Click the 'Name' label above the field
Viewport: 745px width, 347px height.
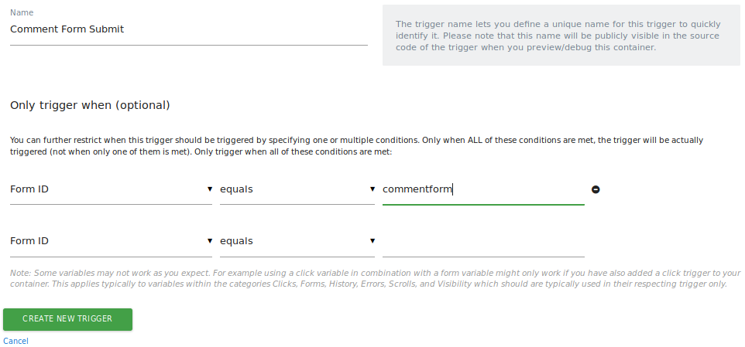click(x=22, y=13)
